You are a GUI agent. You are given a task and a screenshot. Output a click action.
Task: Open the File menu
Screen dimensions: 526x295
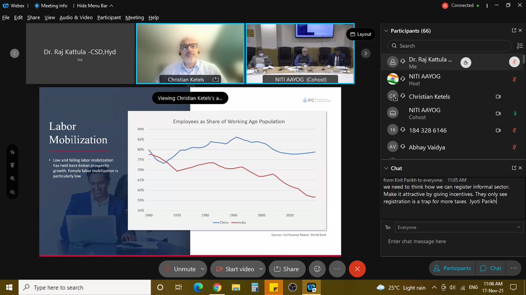6,17
